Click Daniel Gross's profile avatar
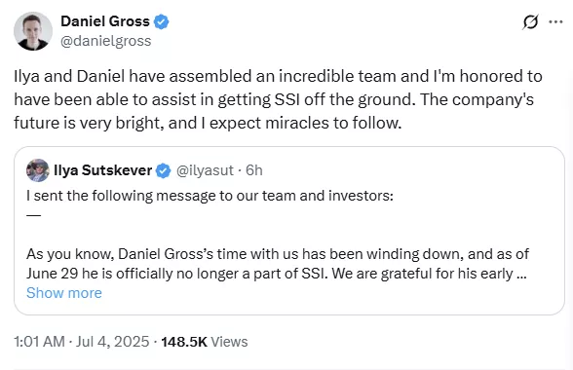Viewport: 573px width, 370px height. click(33, 31)
